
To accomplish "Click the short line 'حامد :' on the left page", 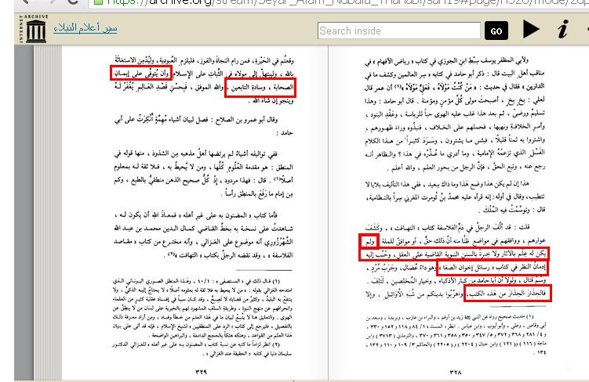I will click(285, 133).
